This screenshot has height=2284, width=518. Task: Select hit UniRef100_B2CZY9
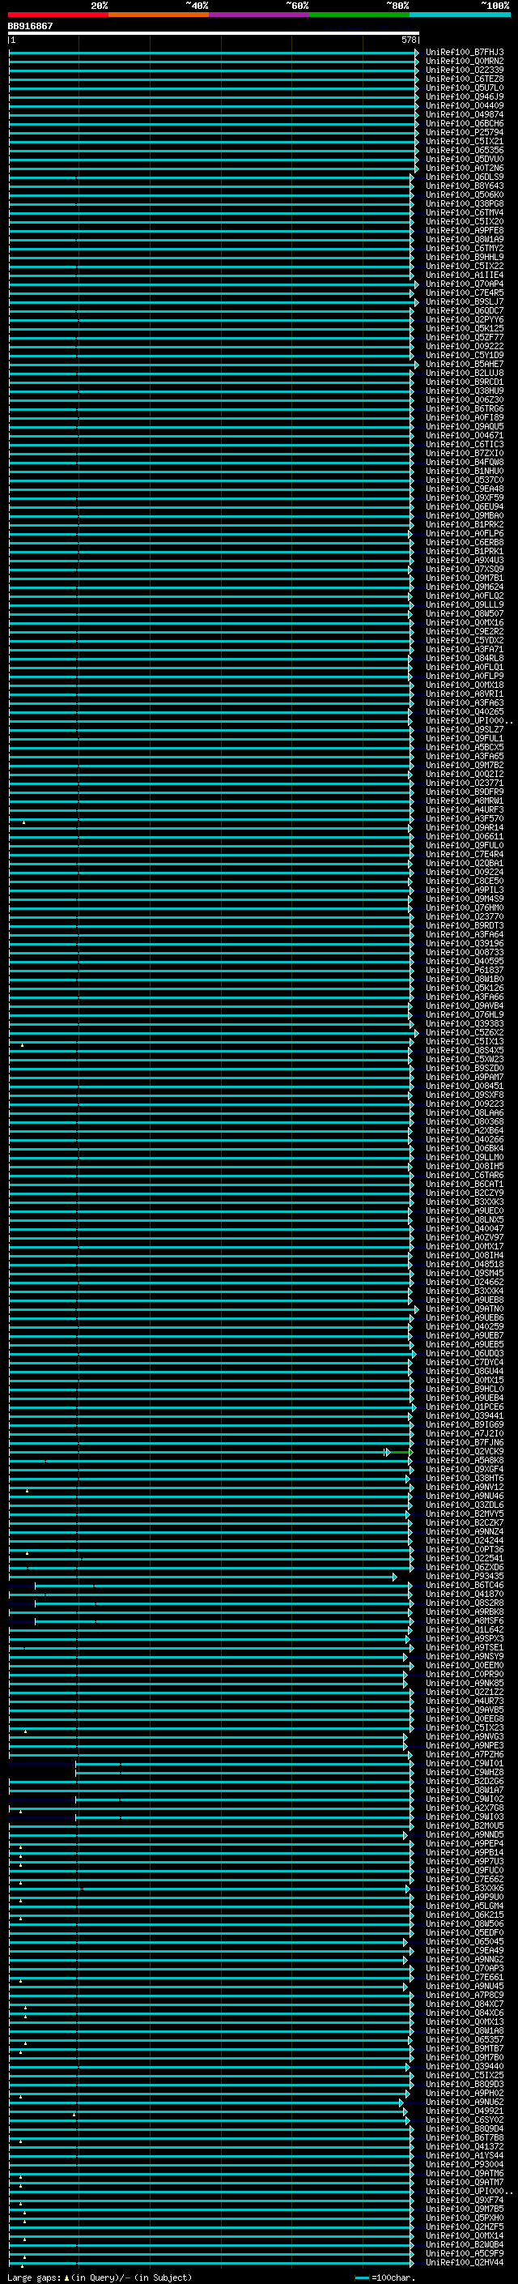[x=464, y=1193]
